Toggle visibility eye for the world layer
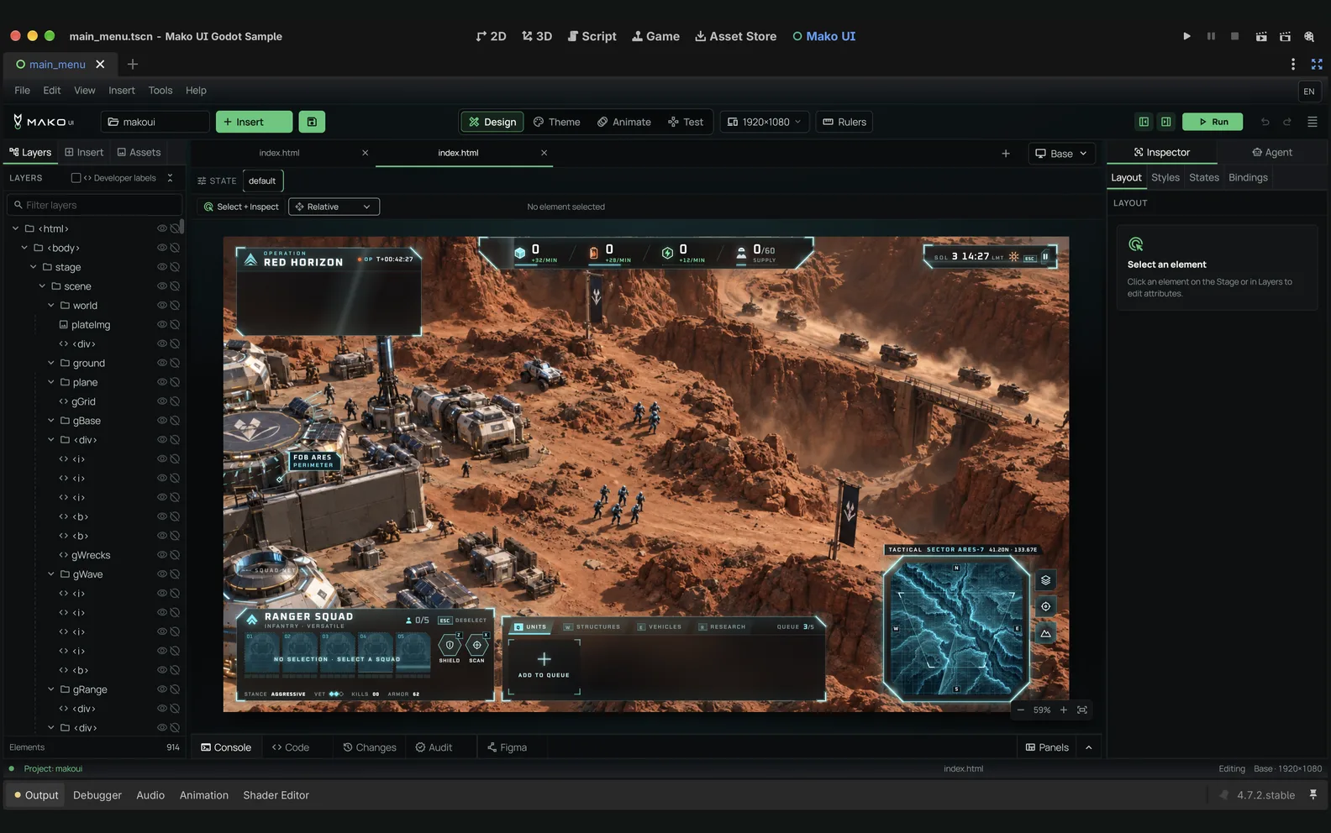Screen dimensions: 1331x833 click(161, 306)
